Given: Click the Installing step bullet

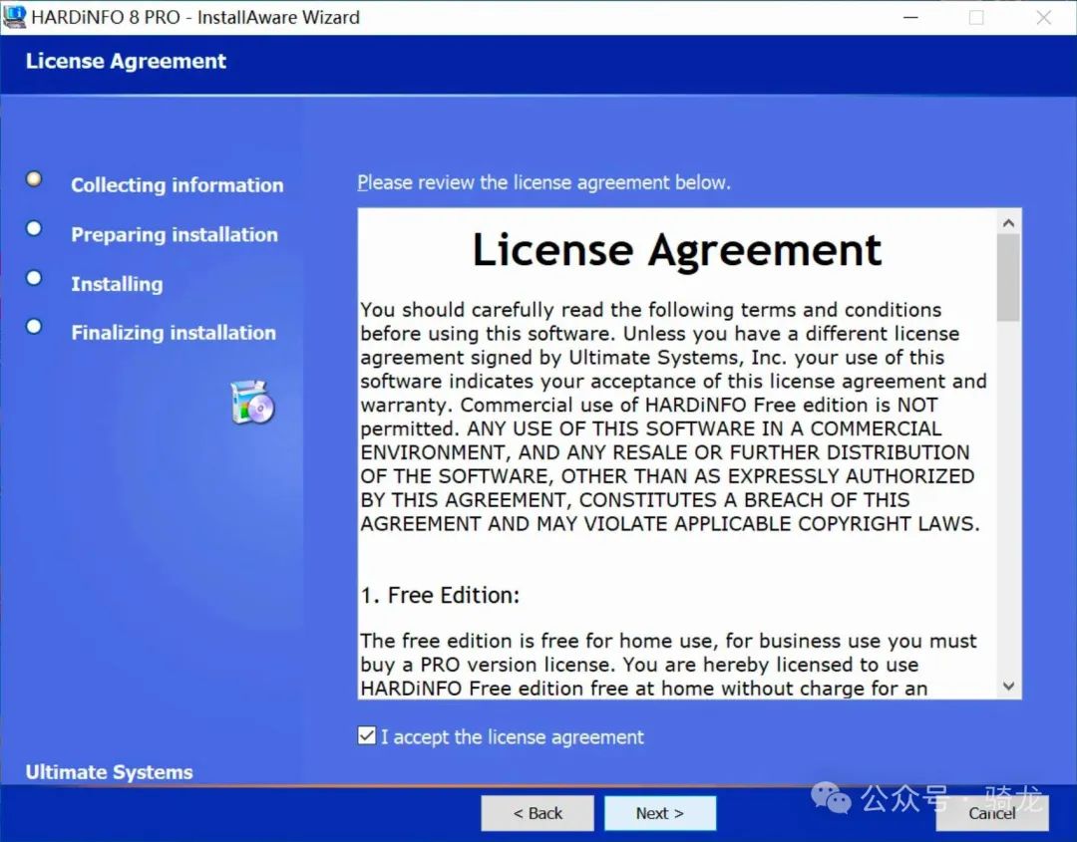Looking at the screenshot, I should (x=34, y=278).
